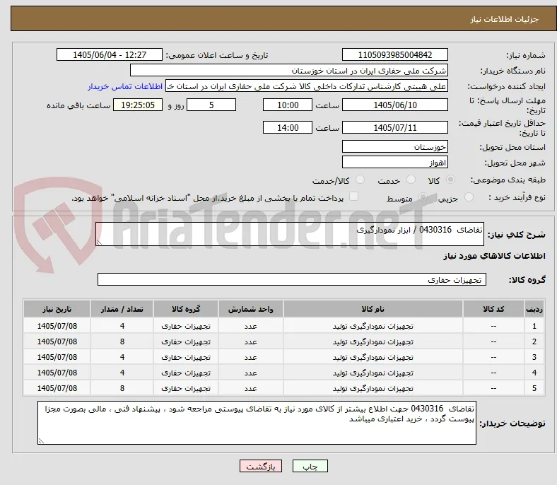Image resolution: width=557 pixels, height=485 pixels.
Task: Click the delivery province field خوزستان
Action: (394, 147)
